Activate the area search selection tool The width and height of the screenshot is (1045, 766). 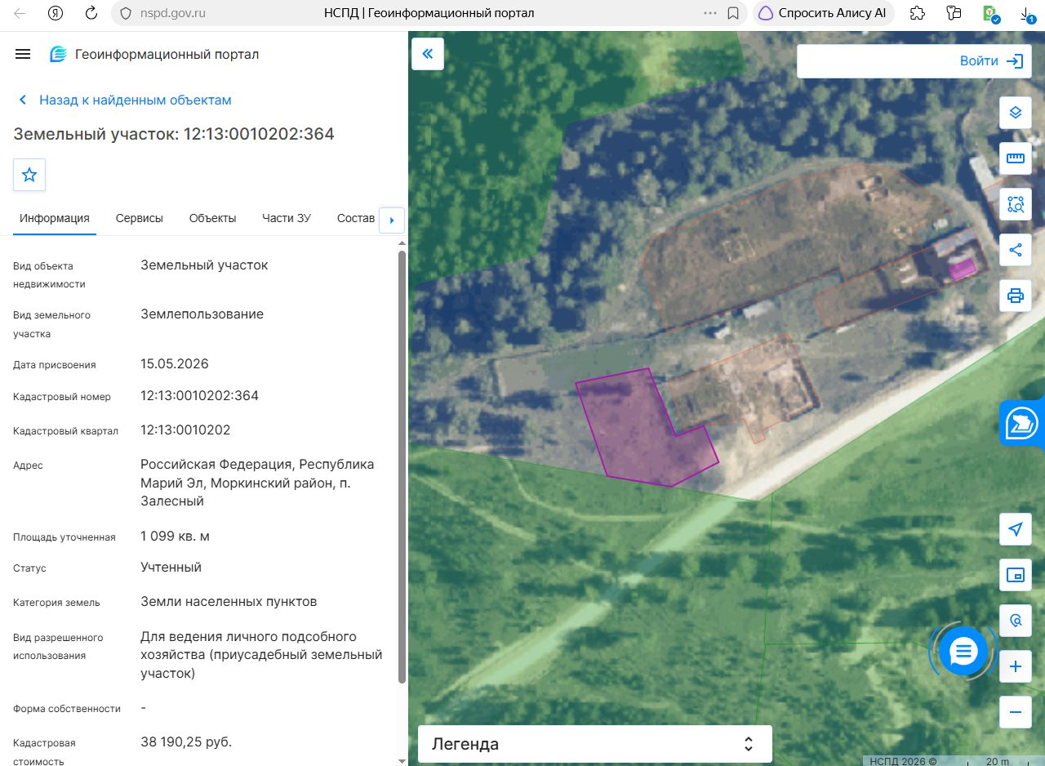(x=1016, y=204)
